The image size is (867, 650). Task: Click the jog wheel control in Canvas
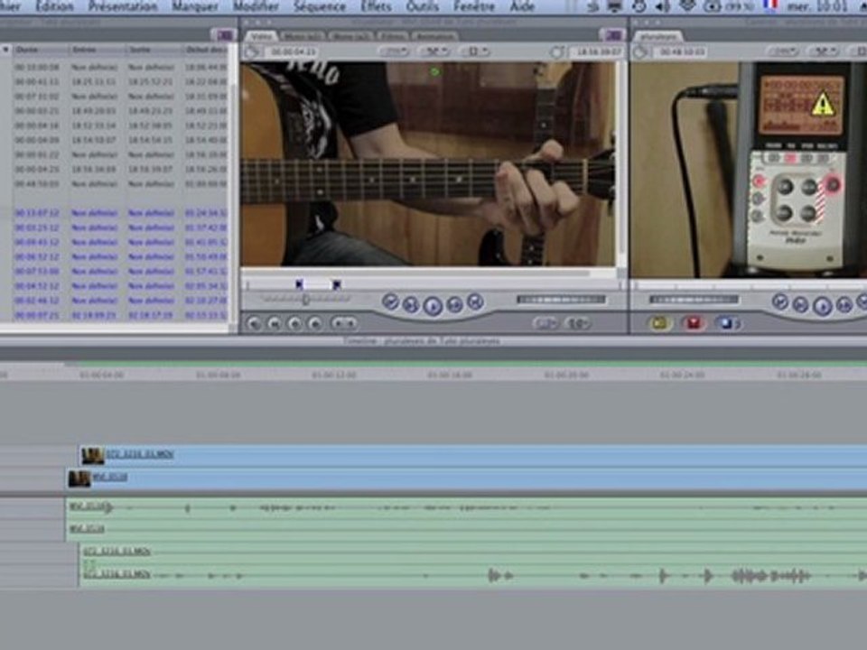pyautogui.click(x=694, y=300)
